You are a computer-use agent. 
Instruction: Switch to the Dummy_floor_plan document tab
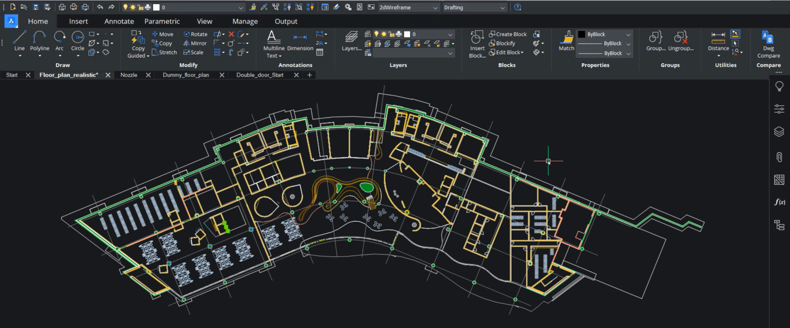point(186,75)
